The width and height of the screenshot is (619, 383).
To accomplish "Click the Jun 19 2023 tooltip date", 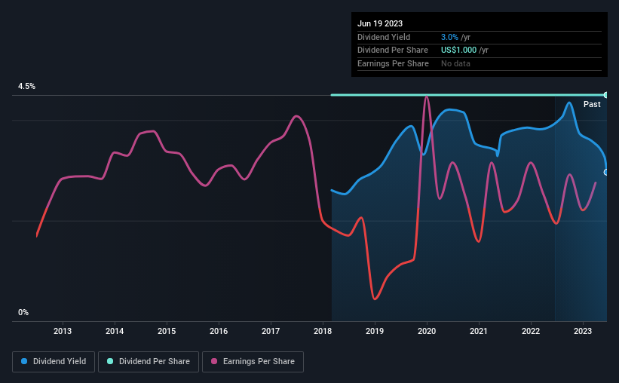I will point(380,23).
